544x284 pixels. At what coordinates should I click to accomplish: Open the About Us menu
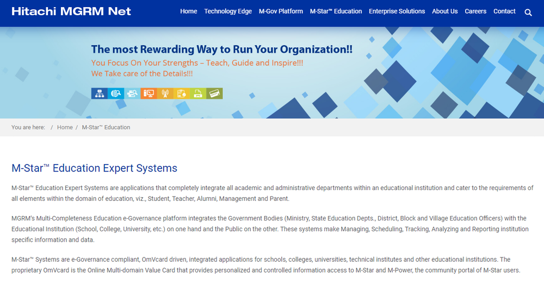click(x=445, y=11)
